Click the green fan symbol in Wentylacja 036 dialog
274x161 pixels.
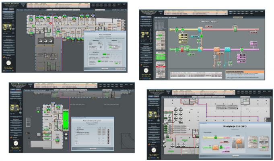pos(215,136)
